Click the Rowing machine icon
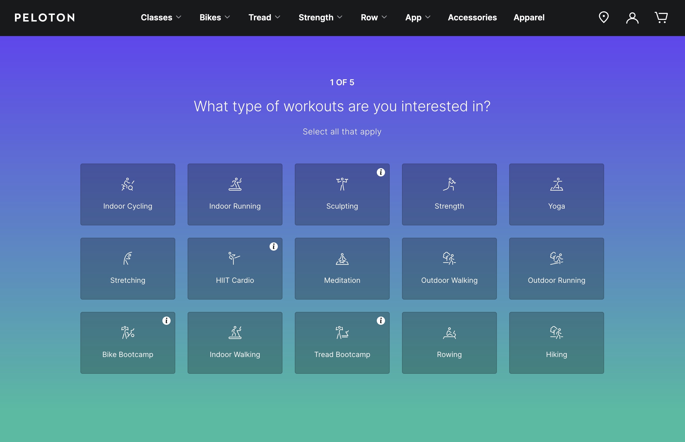The height and width of the screenshot is (442, 685). click(x=449, y=333)
